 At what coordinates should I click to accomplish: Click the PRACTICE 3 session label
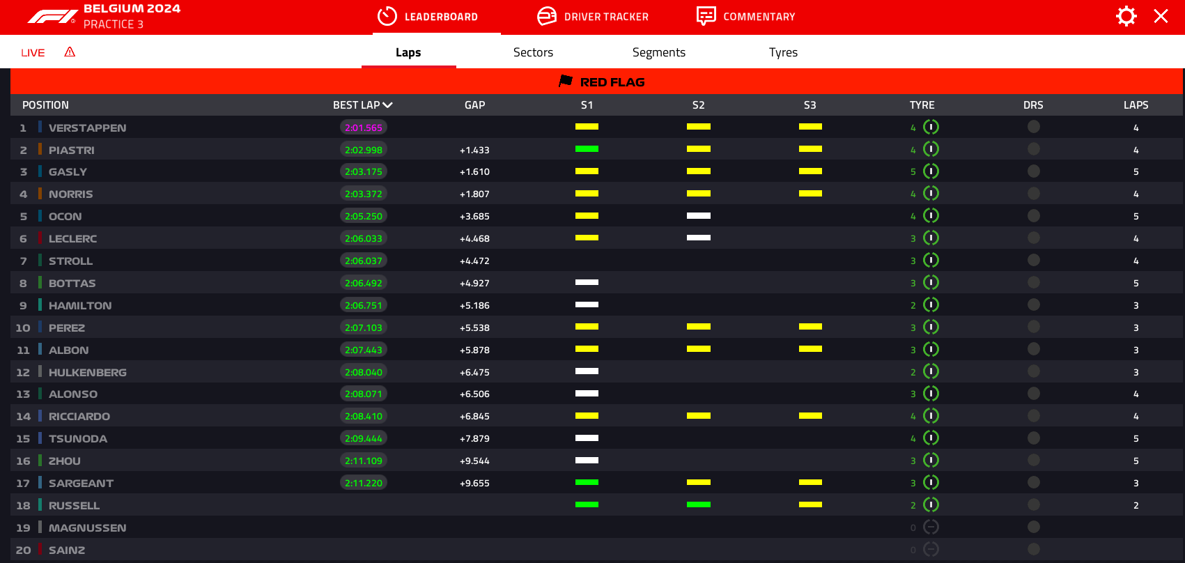tap(114, 24)
